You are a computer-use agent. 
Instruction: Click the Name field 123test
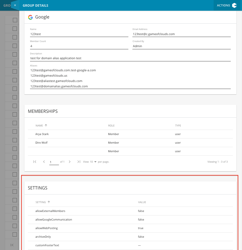[x=79, y=34]
